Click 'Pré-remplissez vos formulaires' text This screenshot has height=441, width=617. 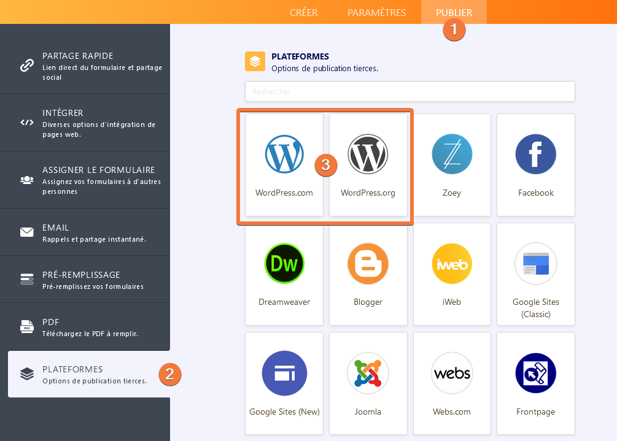tap(93, 286)
